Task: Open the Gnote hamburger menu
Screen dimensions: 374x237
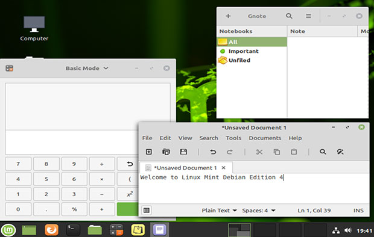Action: [x=308, y=16]
